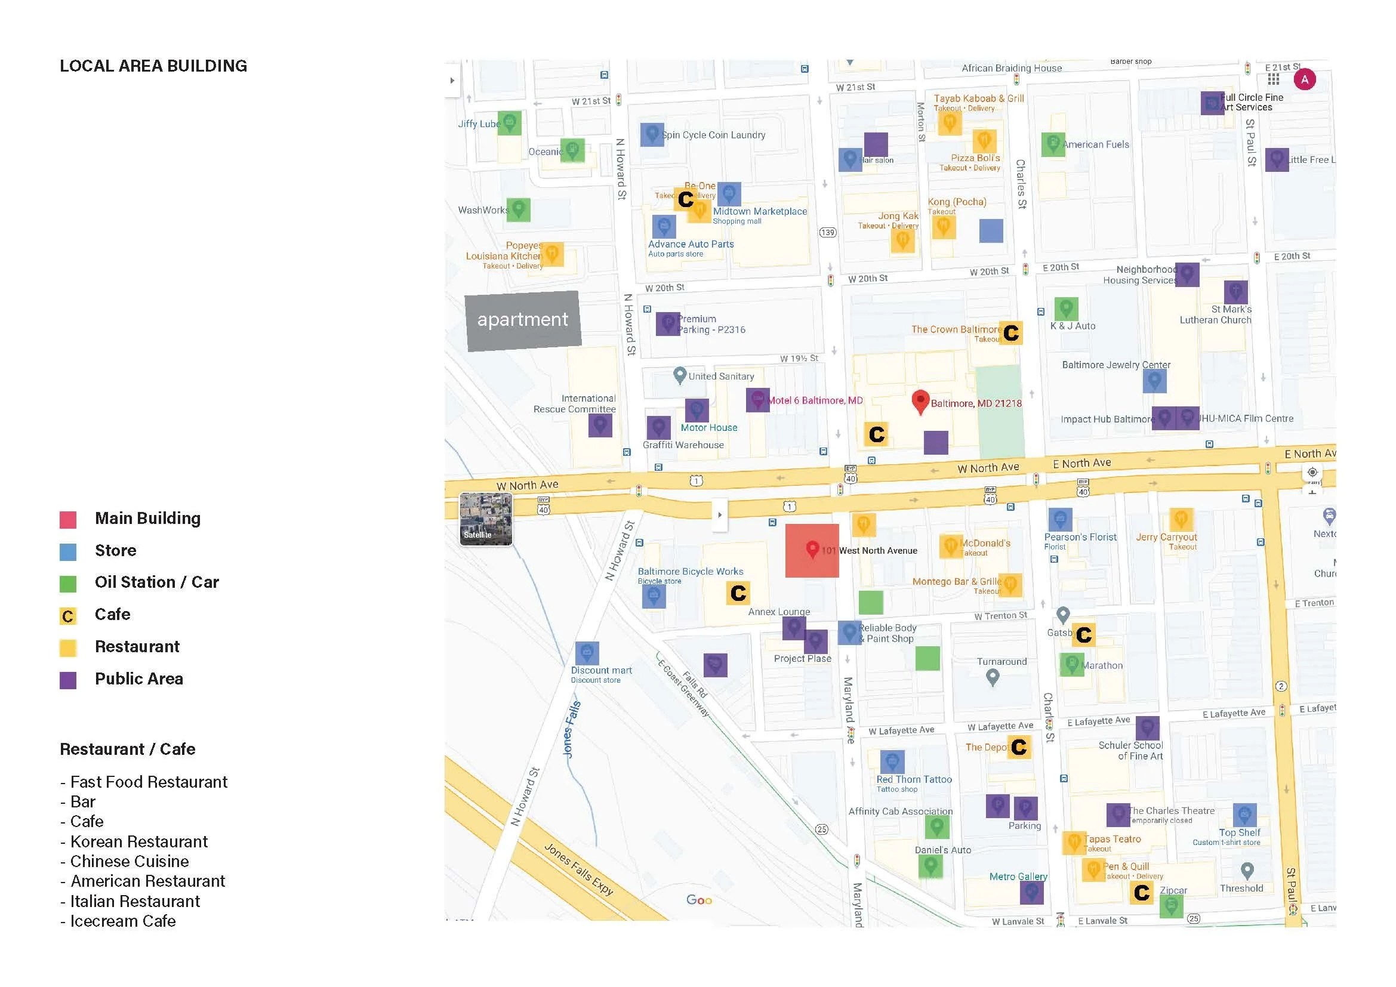1396x987 pixels.
Task: Click the Turnaround gray pin
Action: (993, 677)
